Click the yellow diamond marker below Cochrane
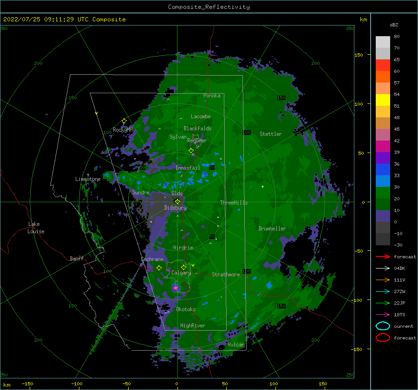 [x=159, y=268]
